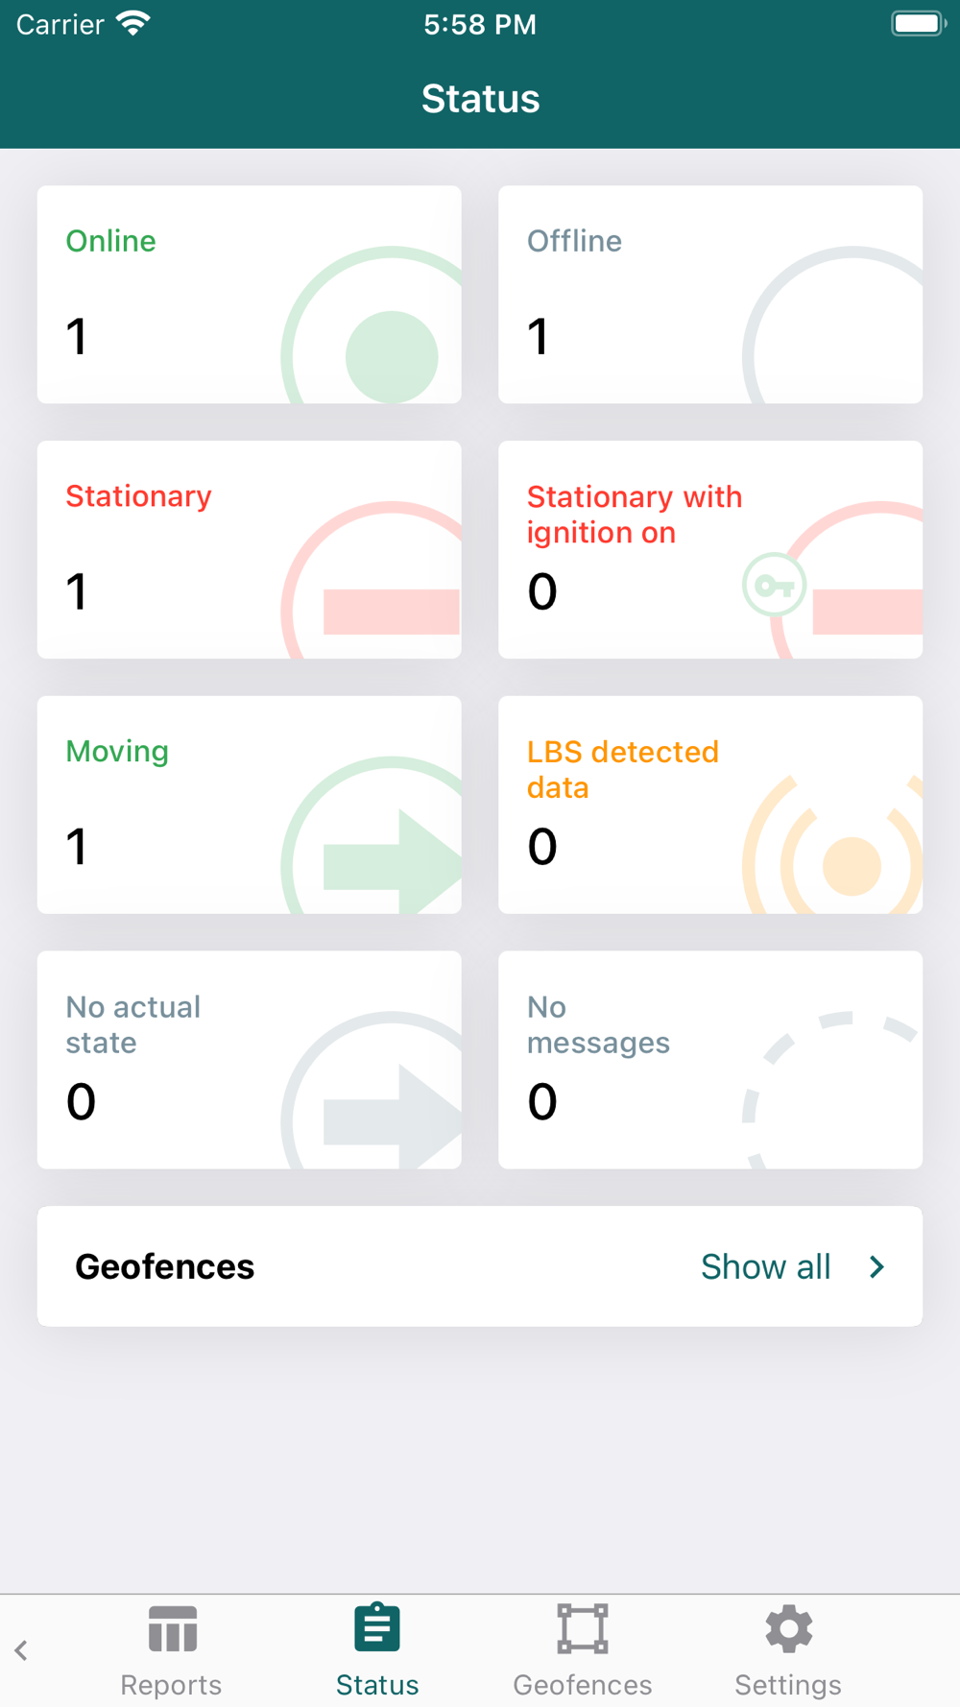
Task: Open the Offline units card
Action: (710, 295)
